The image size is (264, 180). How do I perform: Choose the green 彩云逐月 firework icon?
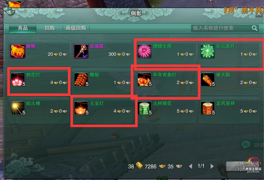(x=208, y=51)
